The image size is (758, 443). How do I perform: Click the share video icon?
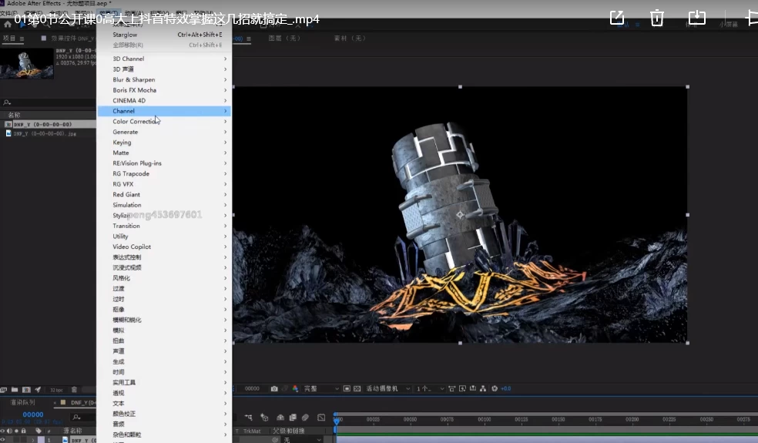click(x=616, y=18)
